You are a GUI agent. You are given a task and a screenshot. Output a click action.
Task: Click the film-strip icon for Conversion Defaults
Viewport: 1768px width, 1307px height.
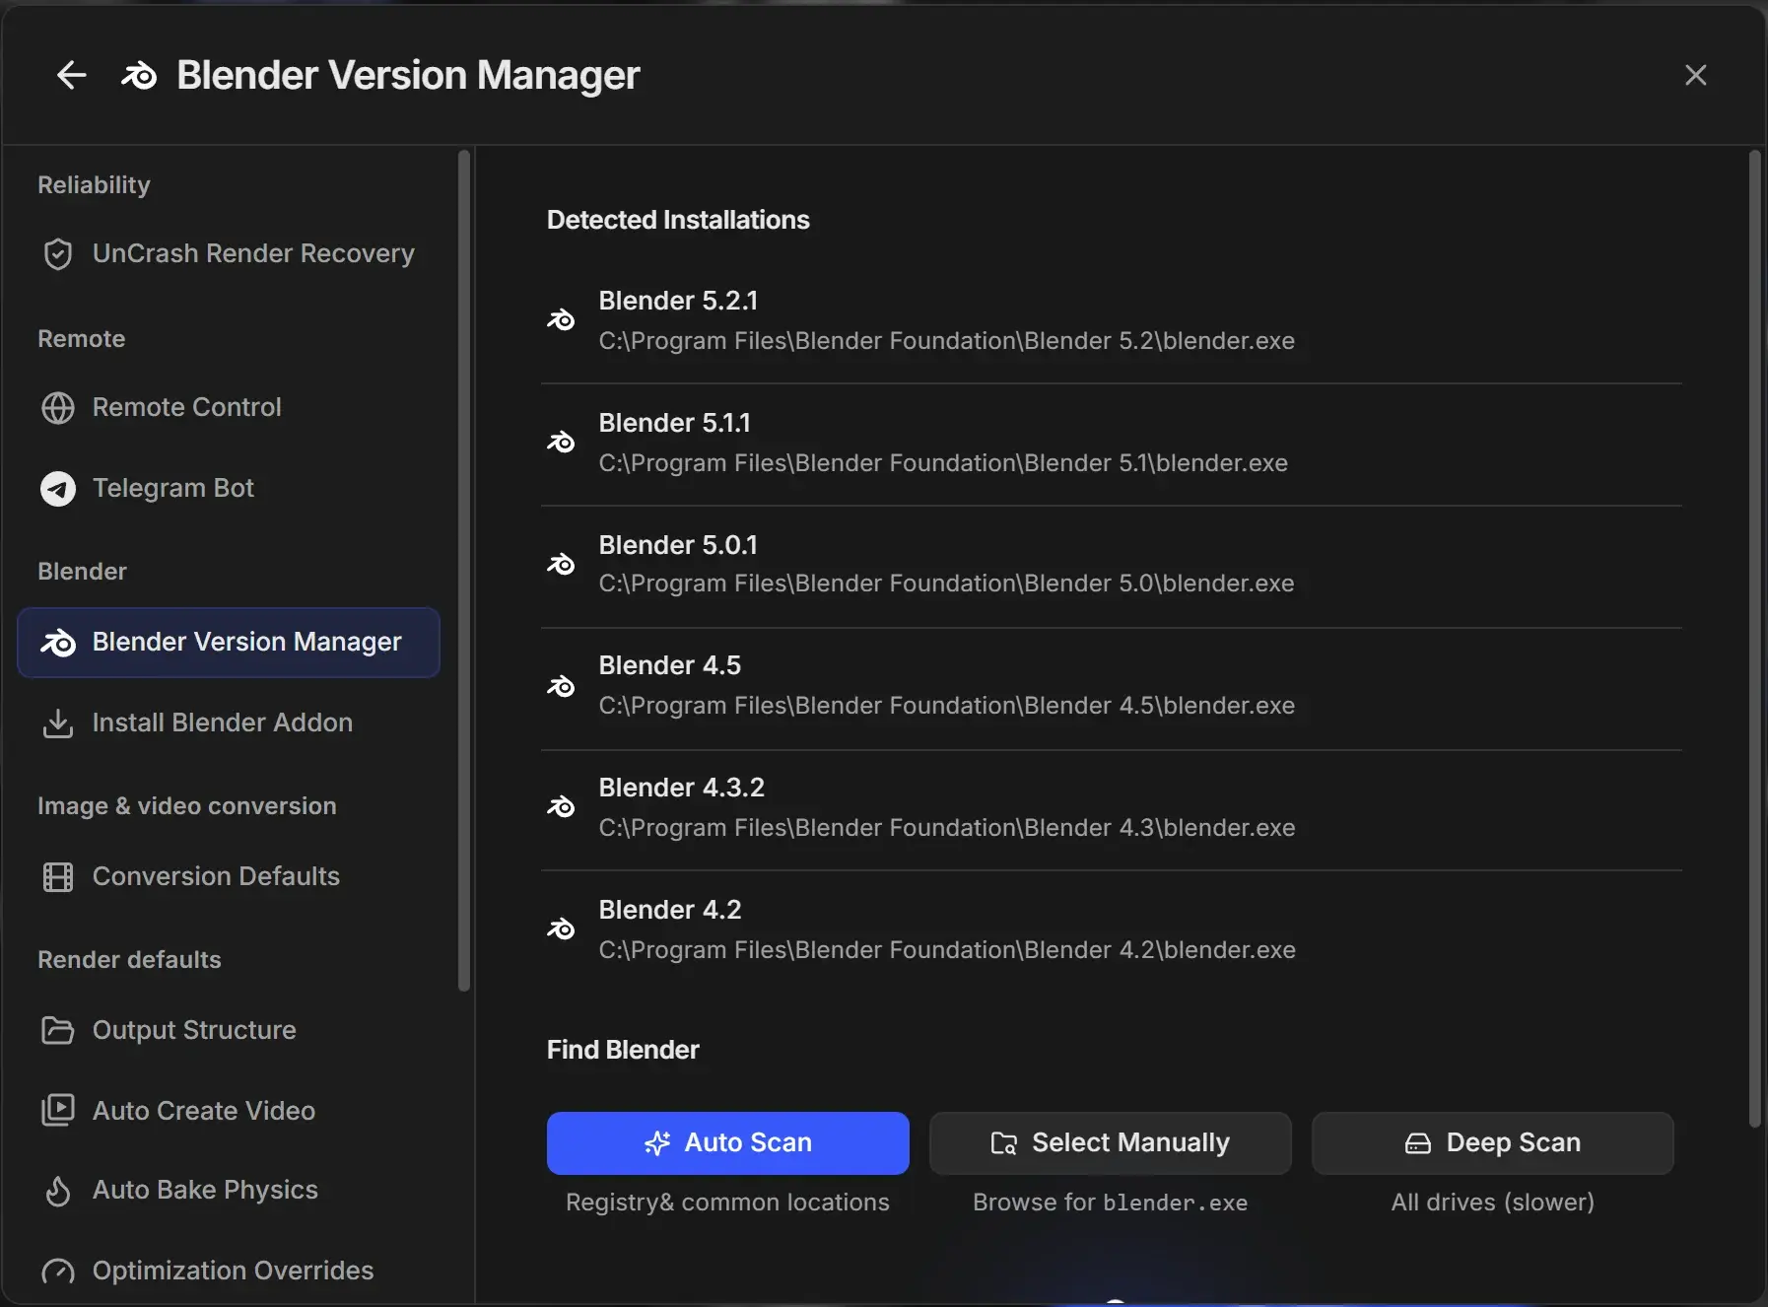click(58, 877)
